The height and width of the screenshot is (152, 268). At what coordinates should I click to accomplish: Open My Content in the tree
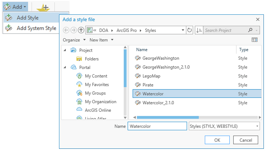[96, 76]
